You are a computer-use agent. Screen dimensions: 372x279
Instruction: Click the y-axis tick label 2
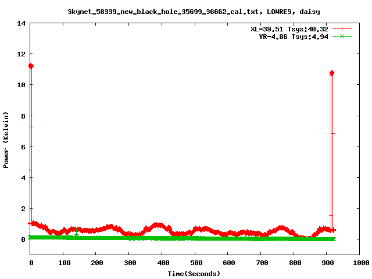pyautogui.click(x=23, y=209)
